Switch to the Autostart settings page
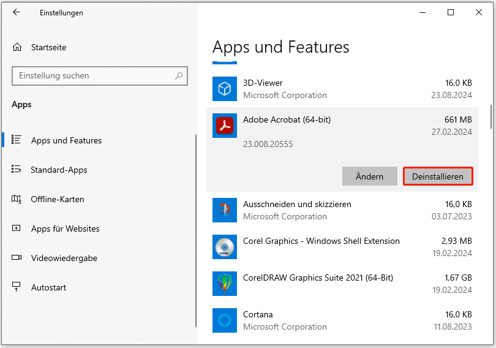This screenshot has width=496, height=348. click(x=48, y=287)
